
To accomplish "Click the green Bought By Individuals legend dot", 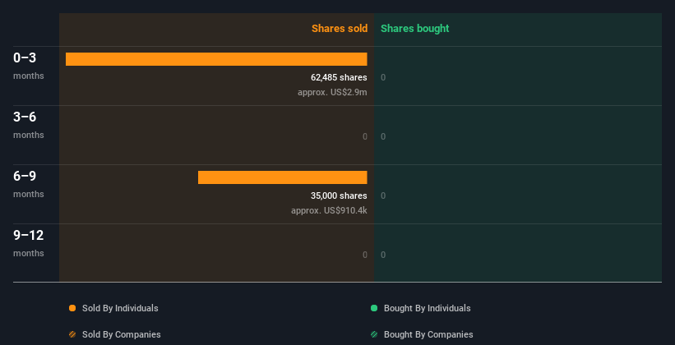I will (374, 308).
